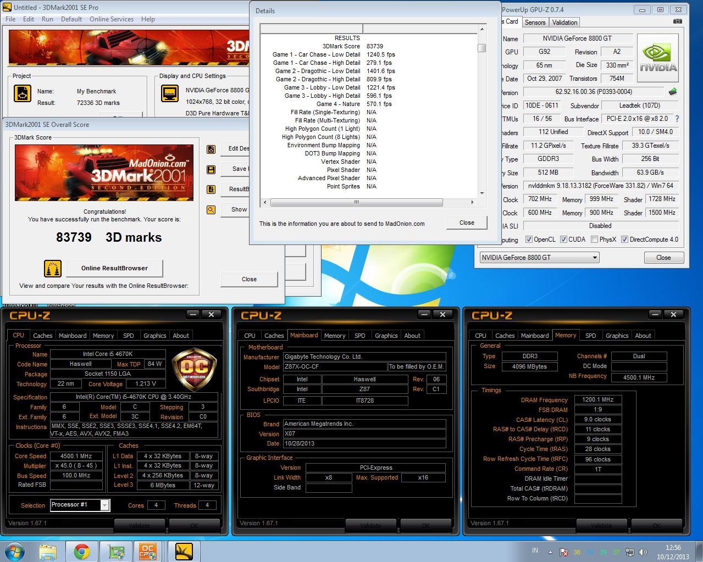Open the Windows Start menu

click(x=14, y=551)
